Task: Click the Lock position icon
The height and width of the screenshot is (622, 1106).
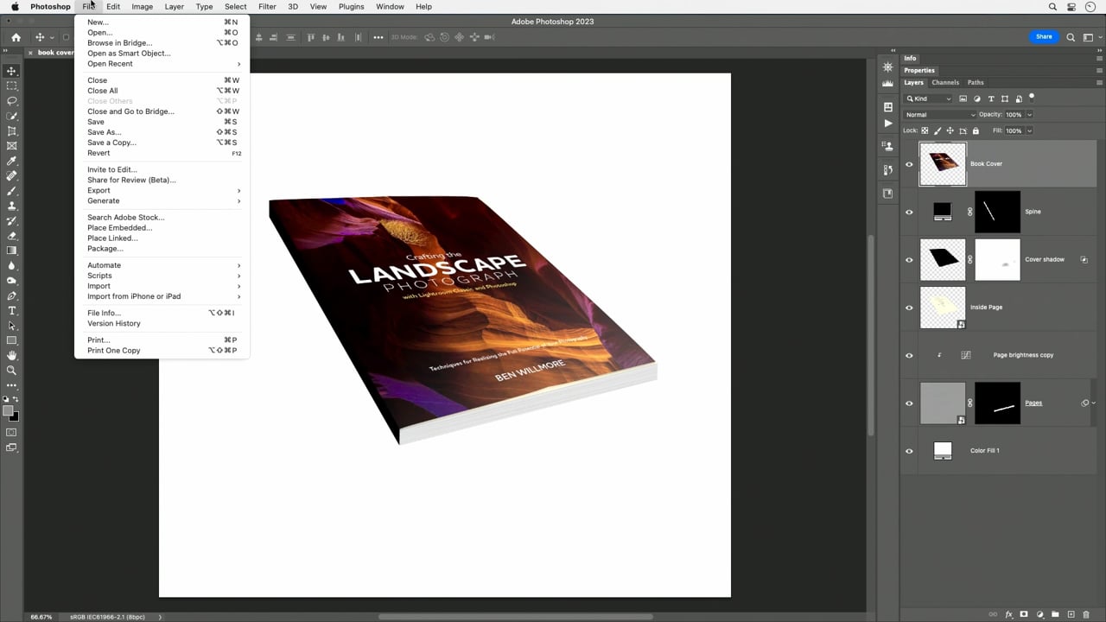Action: coord(950,130)
